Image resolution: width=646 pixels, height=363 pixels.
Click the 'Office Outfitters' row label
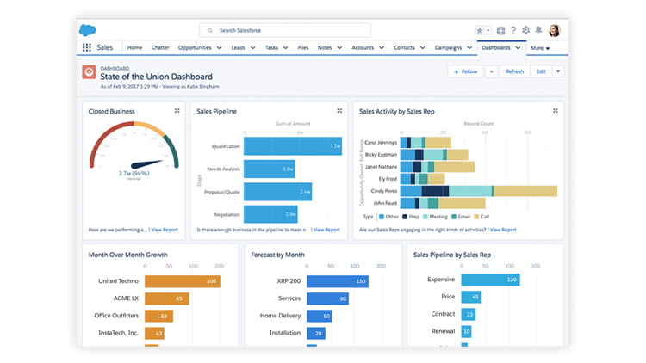[116, 315]
